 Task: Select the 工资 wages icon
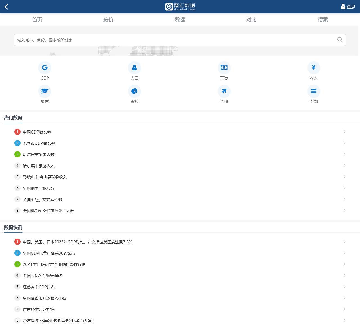click(x=224, y=68)
